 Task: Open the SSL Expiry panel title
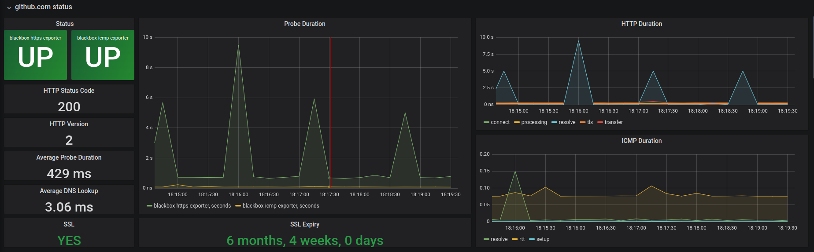point(305,224)
